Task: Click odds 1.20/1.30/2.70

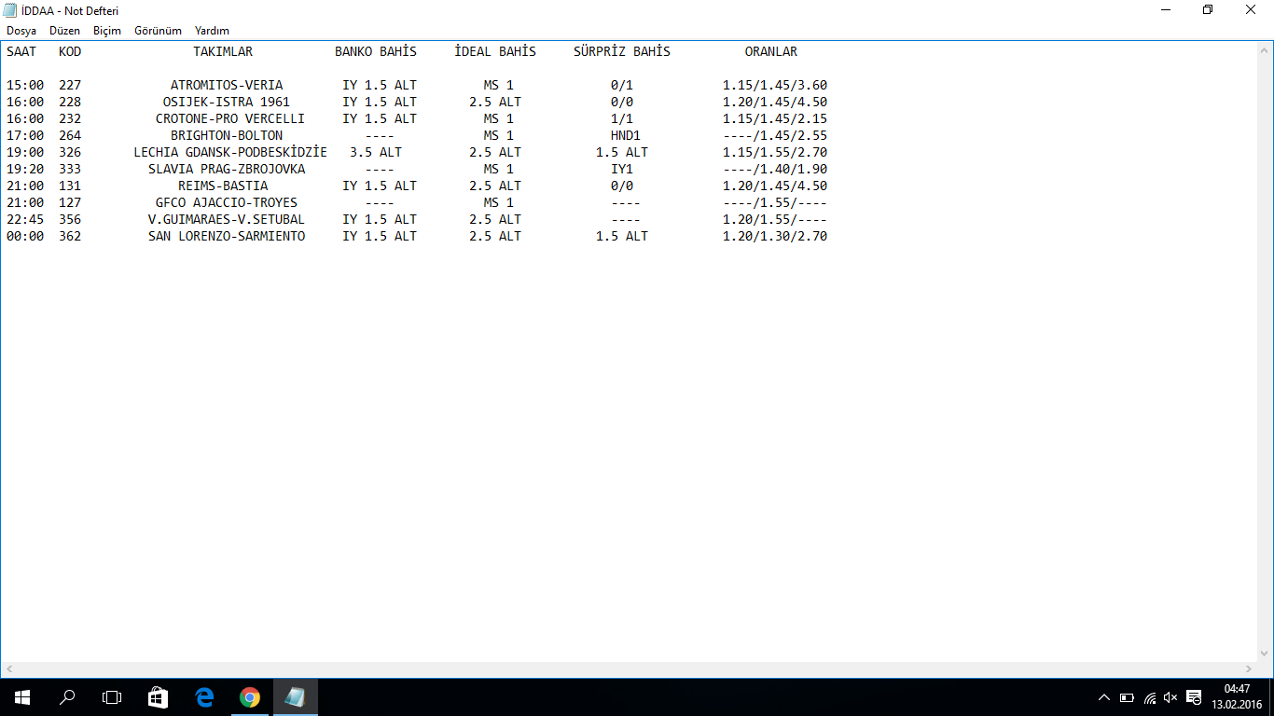Action: coord(775,236)
